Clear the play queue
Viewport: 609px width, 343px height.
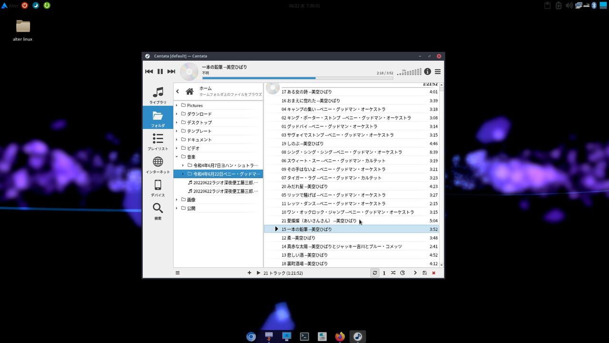pos(433,273)
